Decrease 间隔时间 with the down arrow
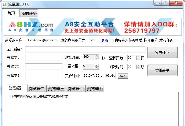 (x=138, y=68)
